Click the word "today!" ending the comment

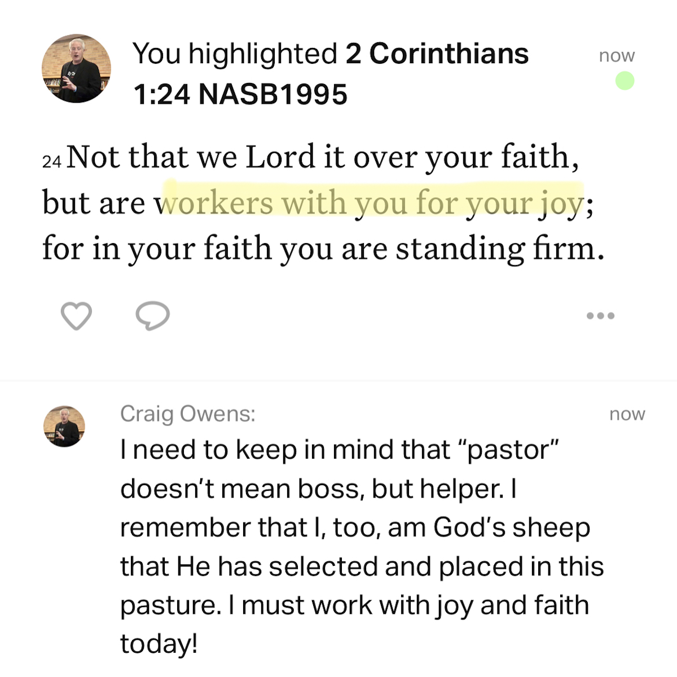point(159,644)
